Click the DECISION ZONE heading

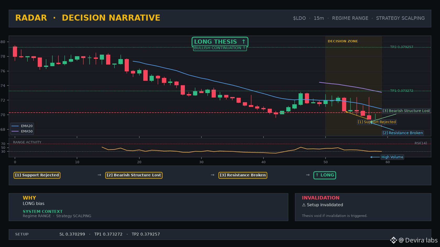343,41
